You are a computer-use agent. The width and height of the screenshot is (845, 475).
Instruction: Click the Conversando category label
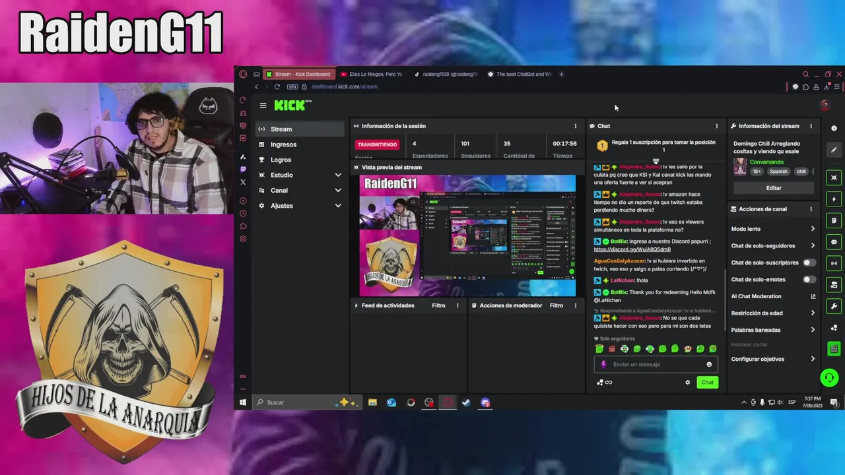pyautogui.click(x=766, y=162)
